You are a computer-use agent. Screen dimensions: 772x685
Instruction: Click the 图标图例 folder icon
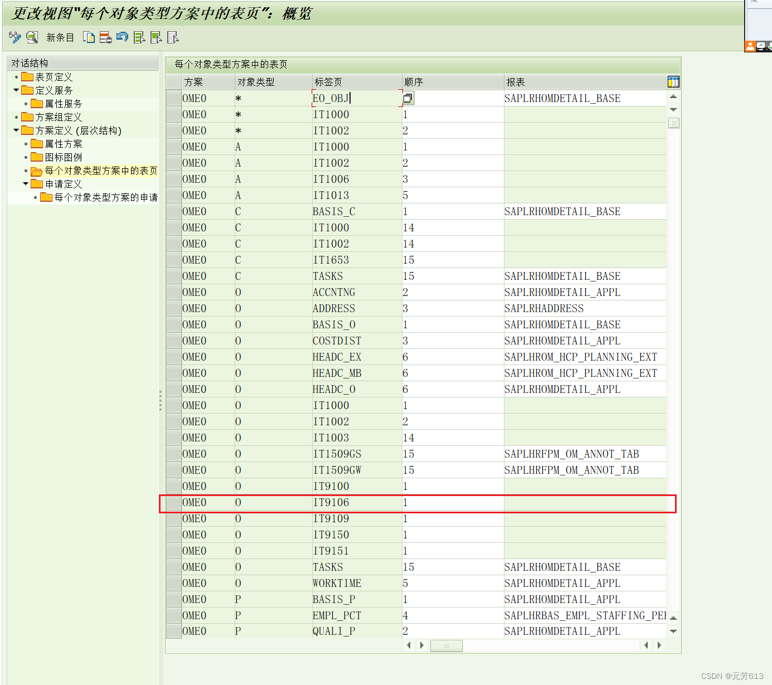pos(37,157)
